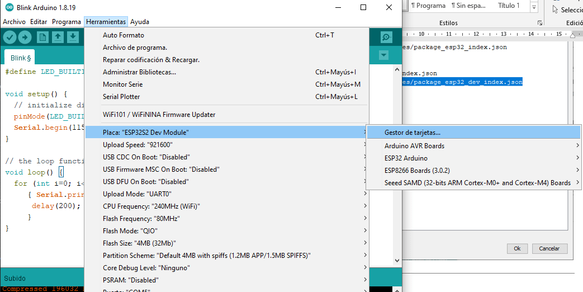The height and width of the screenshot is (292, 583).
Task: Click the package_esp32_index.json URL line
Action: click(454, 47)
